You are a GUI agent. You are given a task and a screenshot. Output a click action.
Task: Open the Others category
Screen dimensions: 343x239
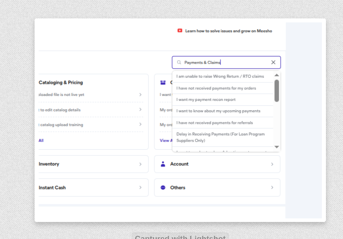pyautogui.click(x=217, y=187)
